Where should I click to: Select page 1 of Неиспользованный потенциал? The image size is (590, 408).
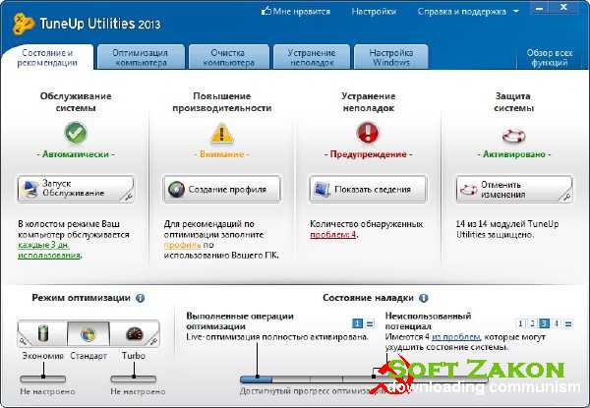tap(520, 323)
